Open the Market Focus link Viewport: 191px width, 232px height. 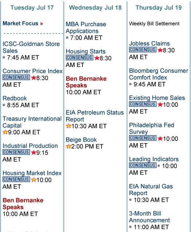(x=23, y=23)
